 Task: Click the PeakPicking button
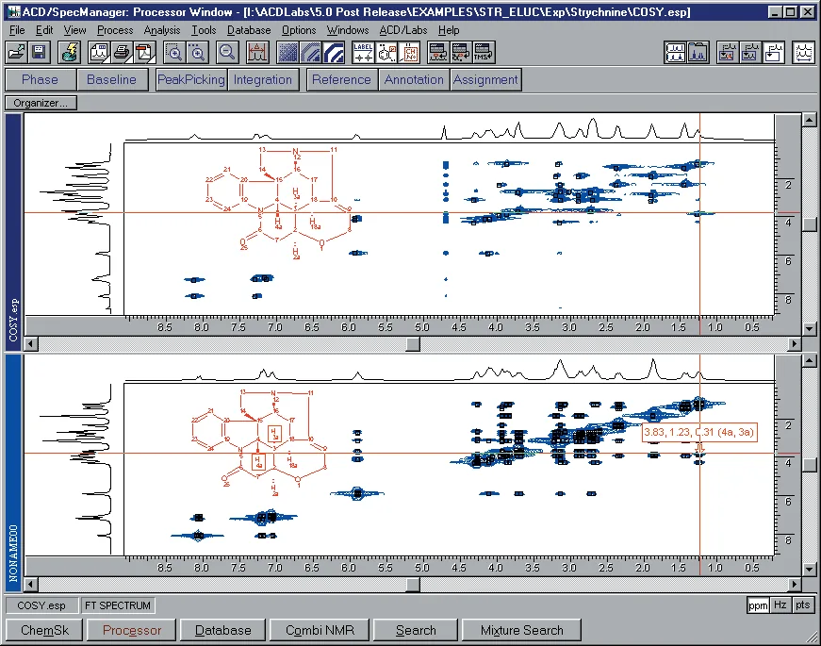coord(191,79)
